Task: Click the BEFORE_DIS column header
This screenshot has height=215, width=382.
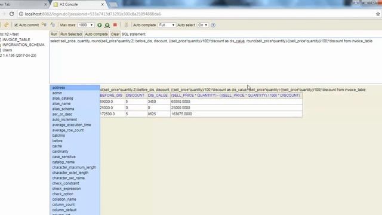Action: coord(112,96)
